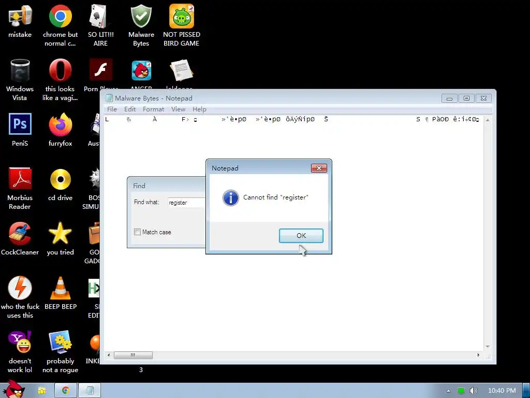The height and width of the screenshot is (398, 530).
Task: Click the horizontal scrollbar thumb in Notepad
Action: click(133, 355)
